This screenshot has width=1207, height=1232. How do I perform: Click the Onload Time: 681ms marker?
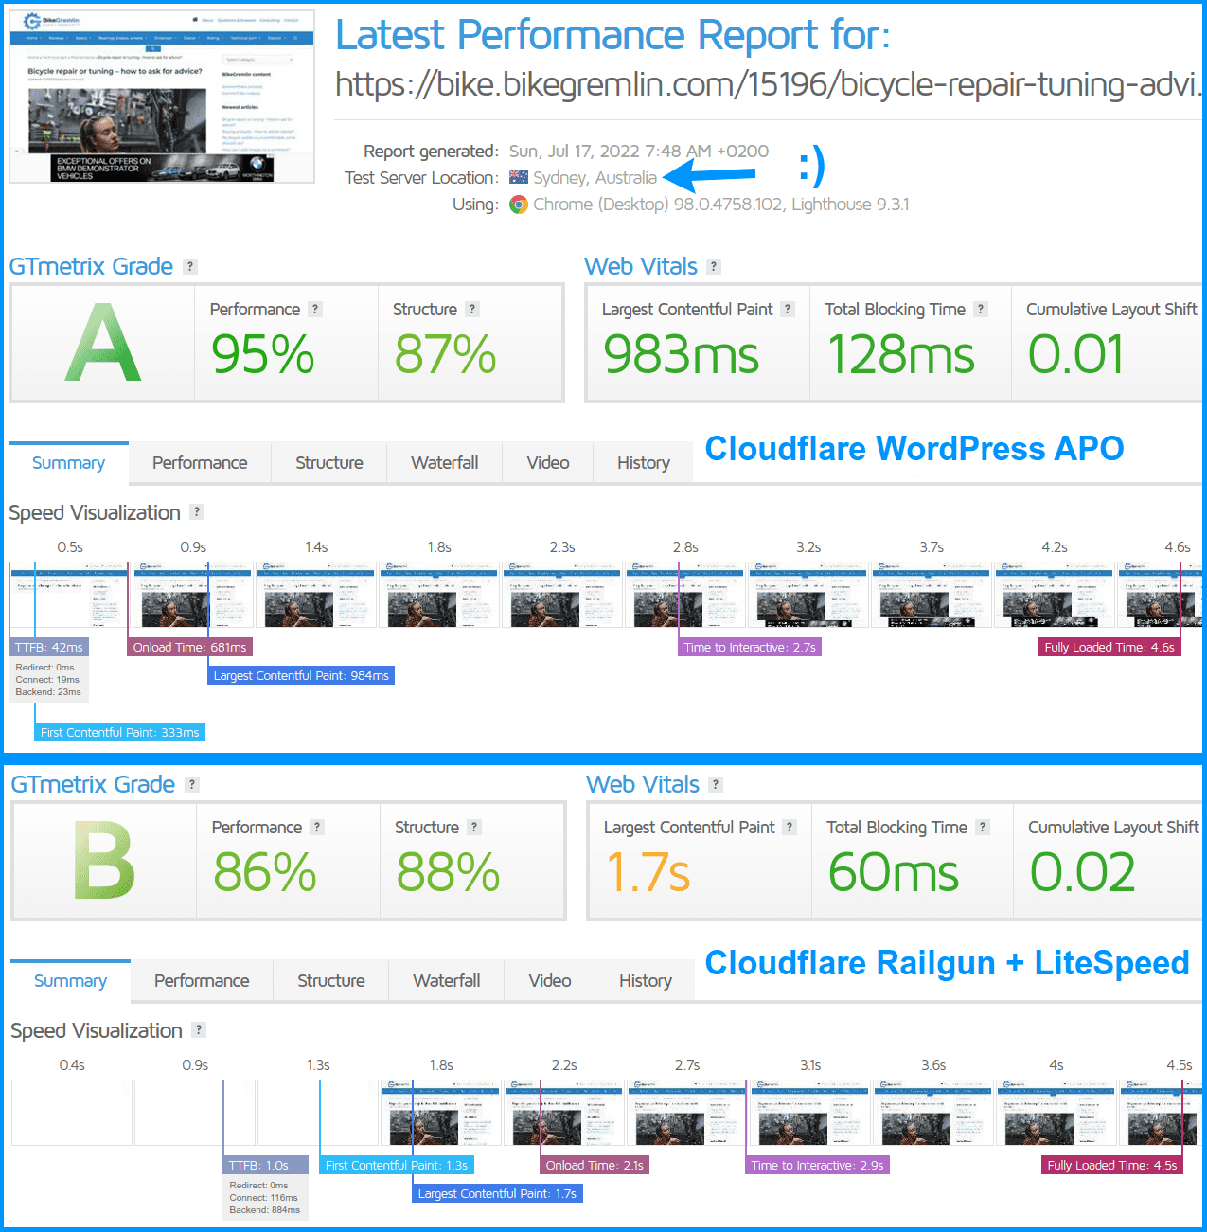click(189, 648)
